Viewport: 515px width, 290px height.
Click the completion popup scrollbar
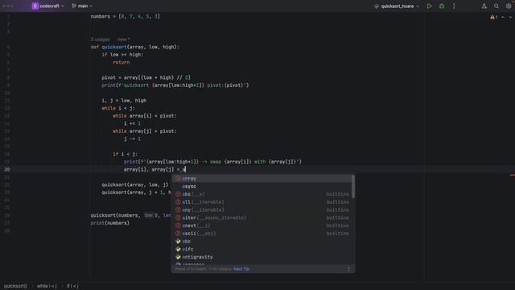coord(353,186)
